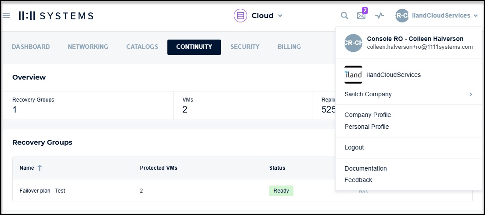Screen dimensions: 485x215
Task: Select Company Profile from the menu
Action: (x=368, y=115)
